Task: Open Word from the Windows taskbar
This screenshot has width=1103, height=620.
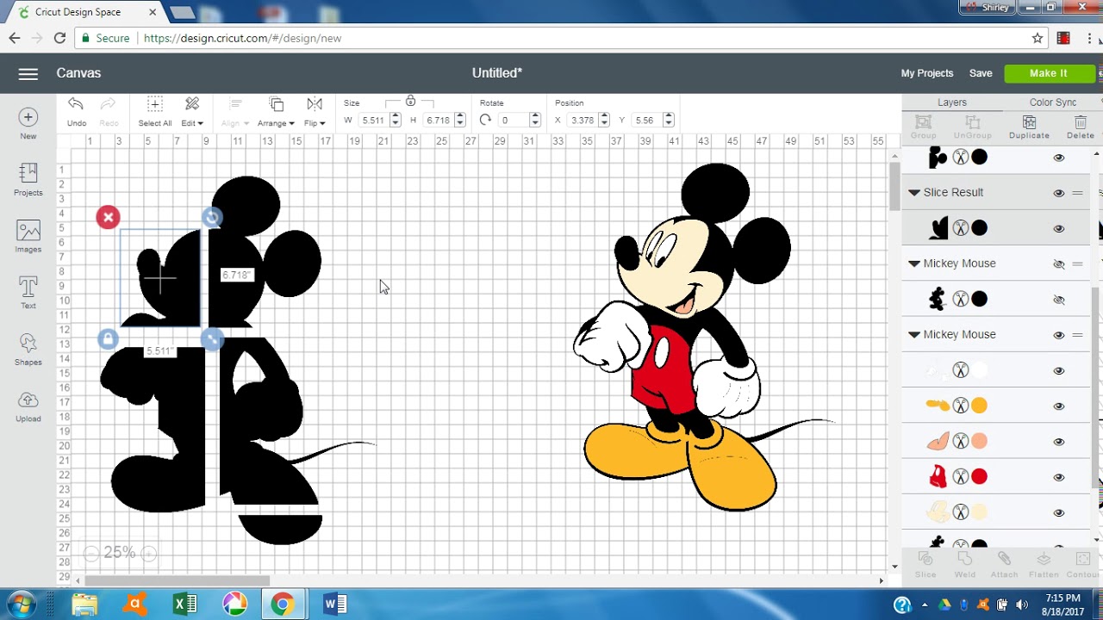Action: [x=334, y=604]
